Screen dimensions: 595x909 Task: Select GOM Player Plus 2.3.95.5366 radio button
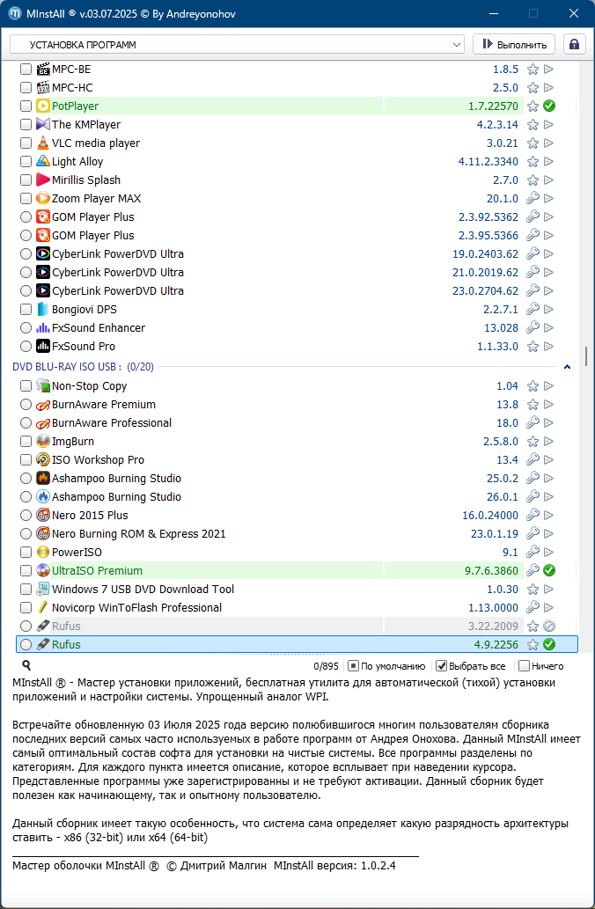click(26, 235)
